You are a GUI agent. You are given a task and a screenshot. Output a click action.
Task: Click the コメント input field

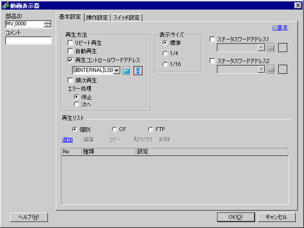pyautogui.click(x=28, y=40)
